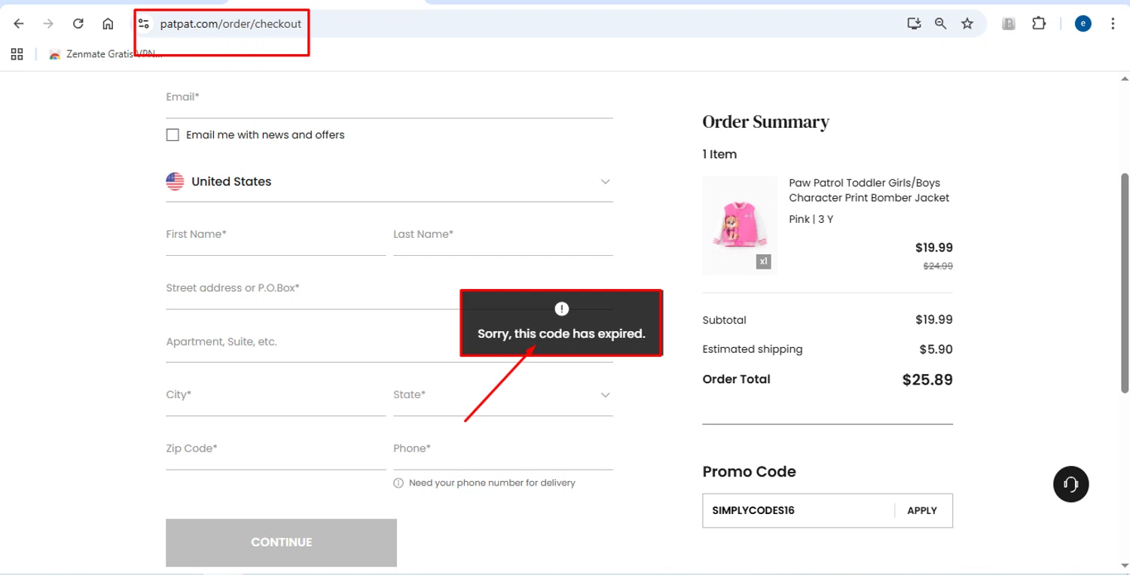1130x575 pixels.
Task: Open the Chrome three-dot menu
Action: point(1113,24)
